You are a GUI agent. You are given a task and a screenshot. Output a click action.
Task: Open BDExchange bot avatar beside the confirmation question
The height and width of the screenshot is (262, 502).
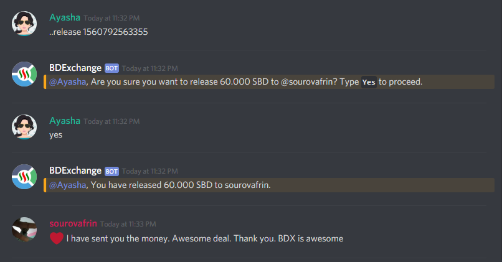[x=24, y=74]
